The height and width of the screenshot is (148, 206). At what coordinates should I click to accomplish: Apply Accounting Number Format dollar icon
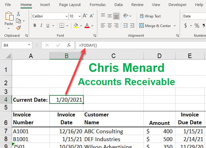pyautogui.click(x=186, y=26)
